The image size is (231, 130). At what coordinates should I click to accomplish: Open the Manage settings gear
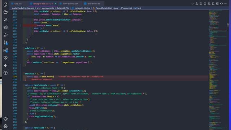(5, 126)
